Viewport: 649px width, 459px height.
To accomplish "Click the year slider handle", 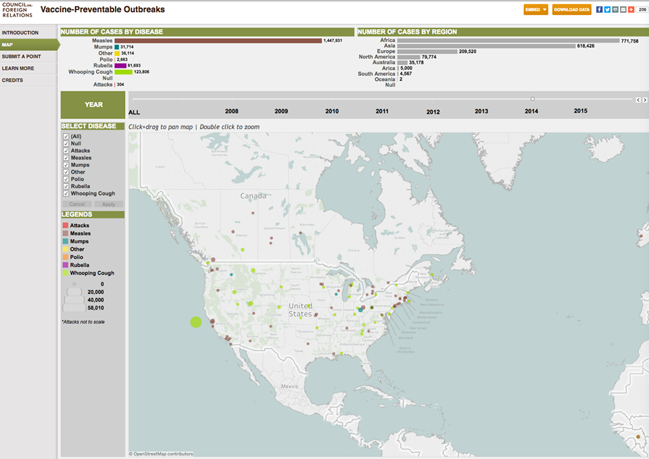I will [532, 99].
